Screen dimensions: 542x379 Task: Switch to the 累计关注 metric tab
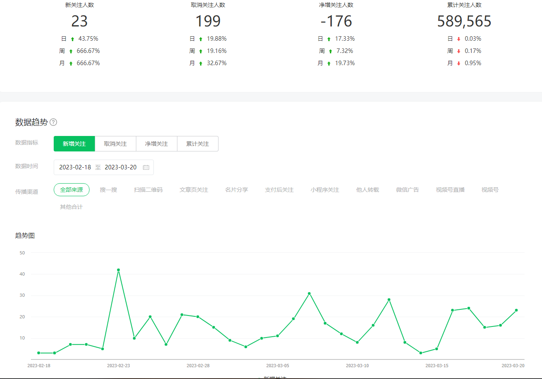tap(197, 144)
